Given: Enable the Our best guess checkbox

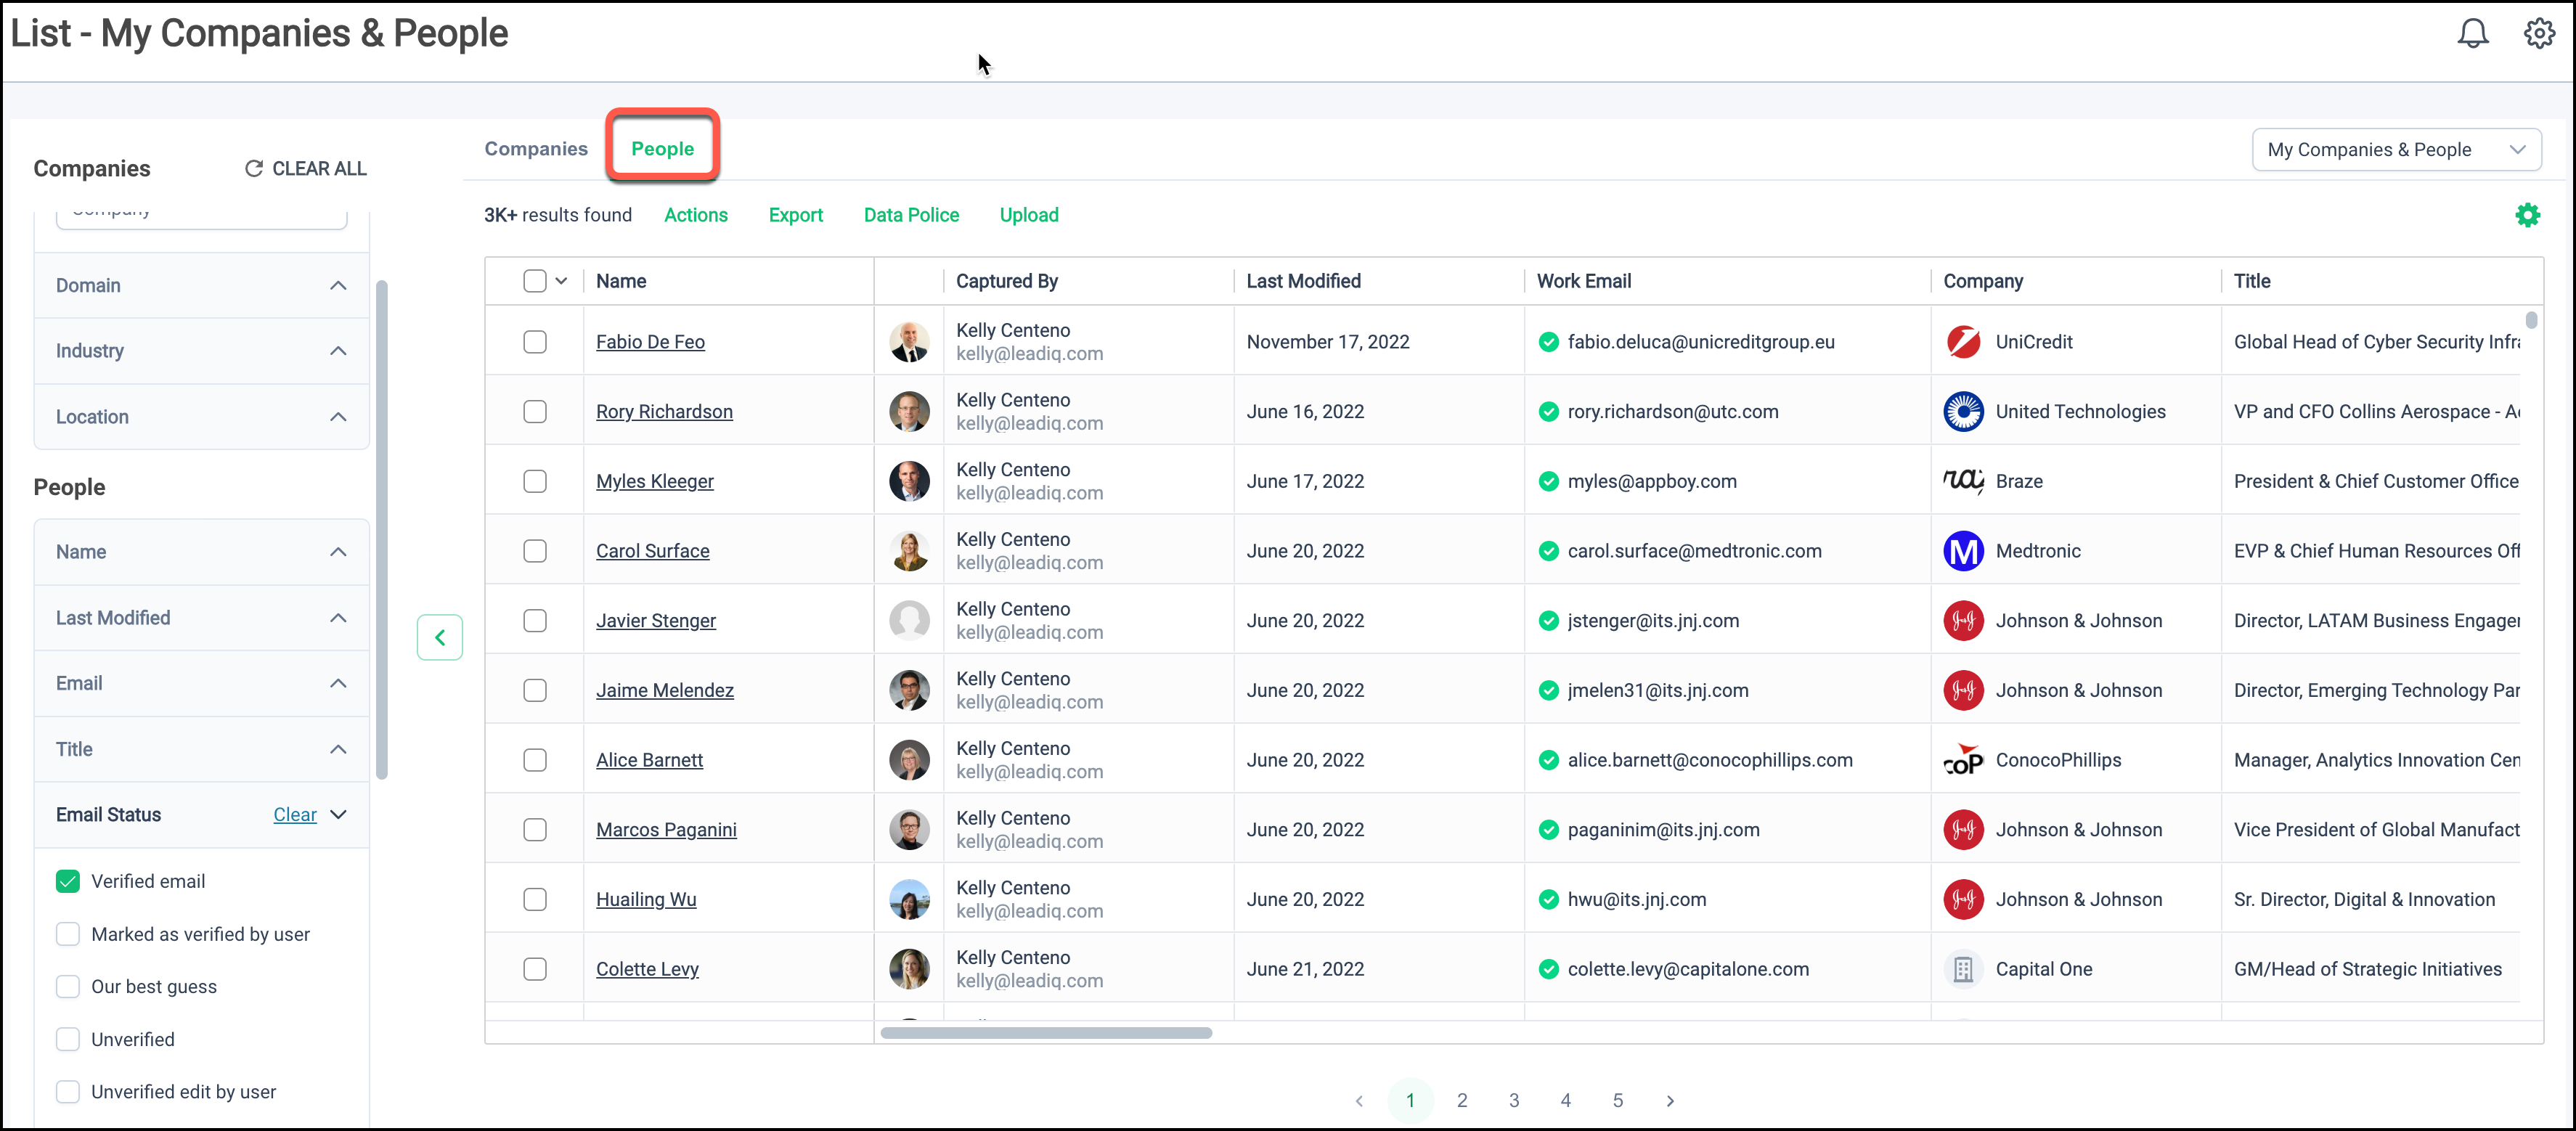Looking at the screenshot, I should [x=68, y=986].
